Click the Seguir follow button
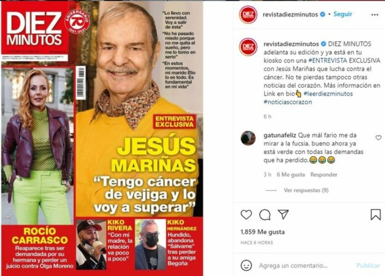This screenshot has width=385, height=276. click(343, 14)
